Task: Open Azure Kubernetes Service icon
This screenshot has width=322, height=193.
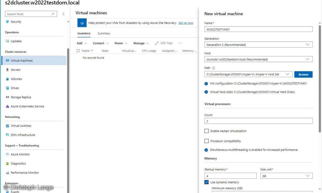Action: 7,106
